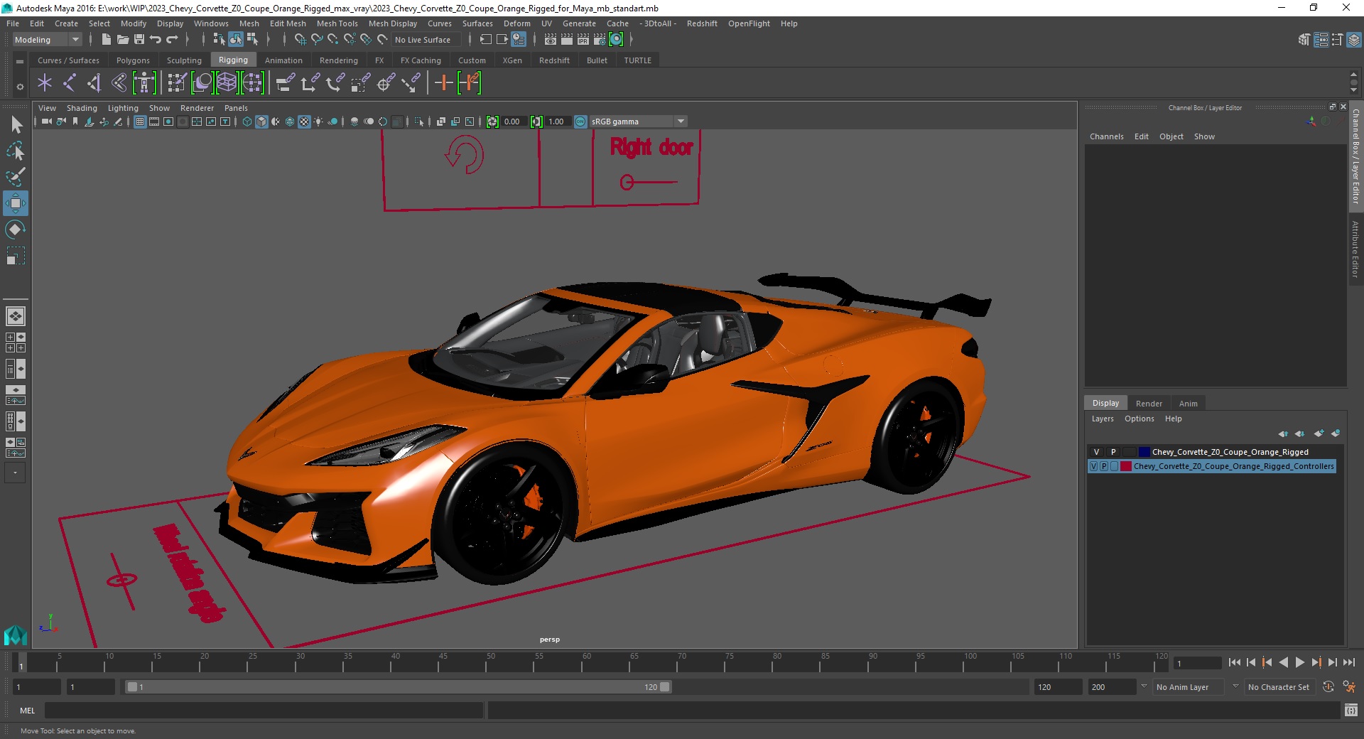Open the No Anim Layer dropdown arrow

pyautogui.click(x=1144, y=687)
